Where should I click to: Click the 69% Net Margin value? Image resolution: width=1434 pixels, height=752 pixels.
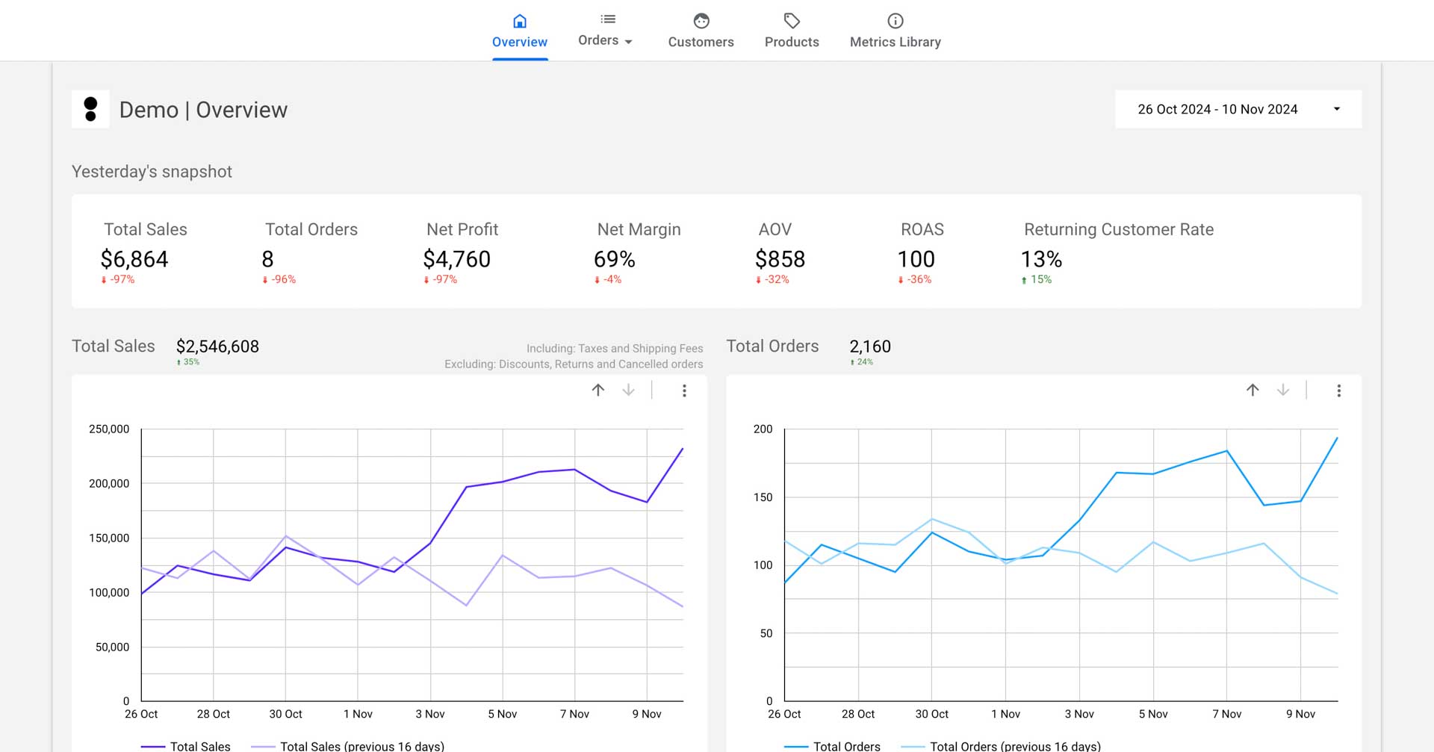(x=614, y=259)
